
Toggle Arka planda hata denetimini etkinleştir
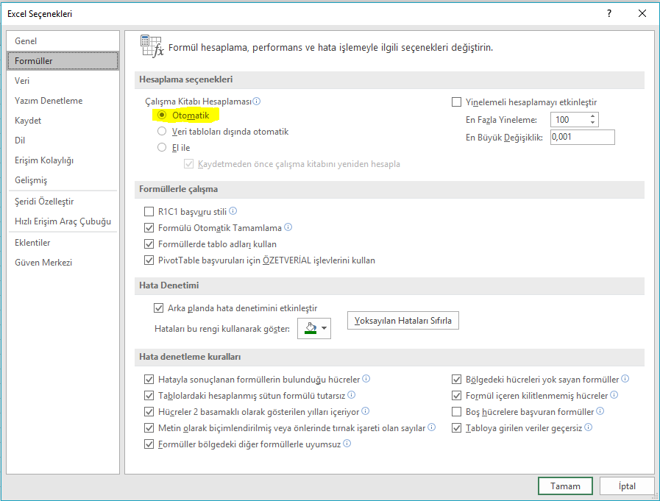tap(158, 308)
